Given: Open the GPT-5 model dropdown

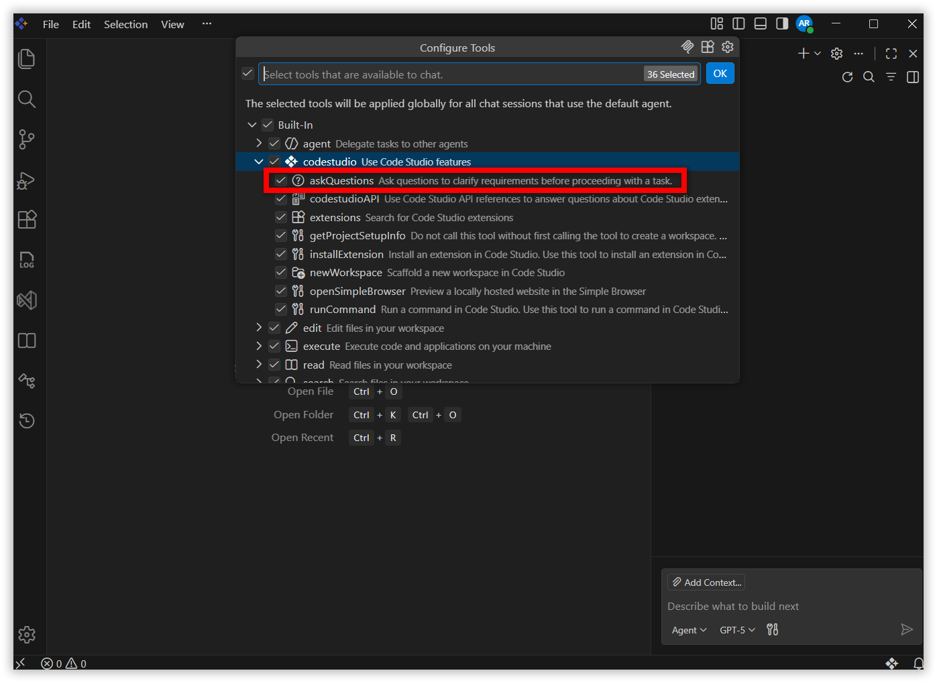Looking at the screenshot, I should [737, 630].
